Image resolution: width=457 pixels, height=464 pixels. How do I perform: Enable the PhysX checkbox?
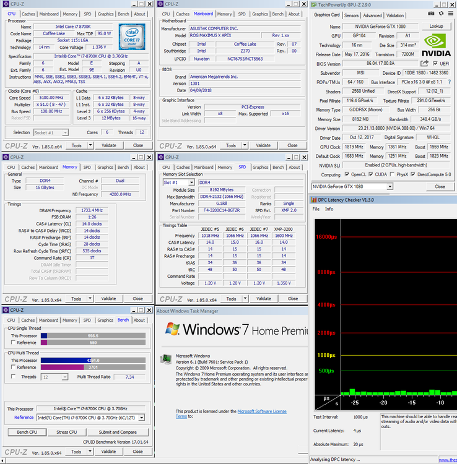[393, 174]
